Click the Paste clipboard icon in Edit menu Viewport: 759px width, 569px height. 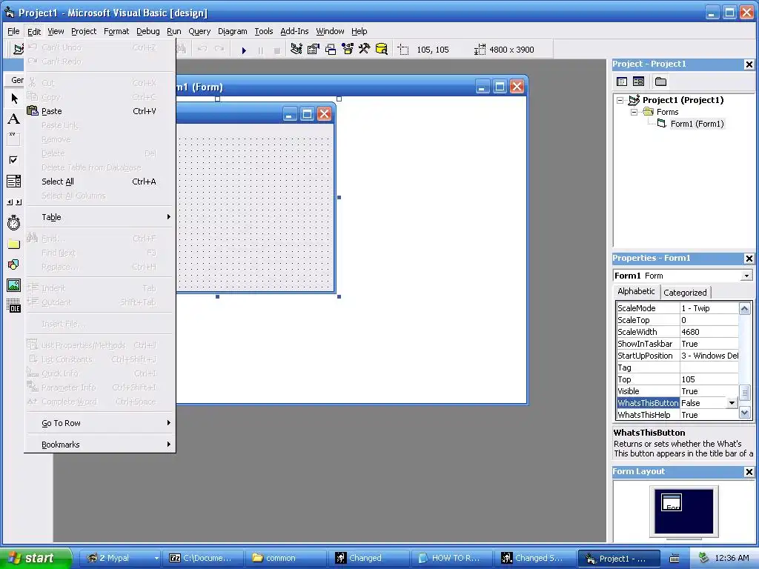point(33,111)
